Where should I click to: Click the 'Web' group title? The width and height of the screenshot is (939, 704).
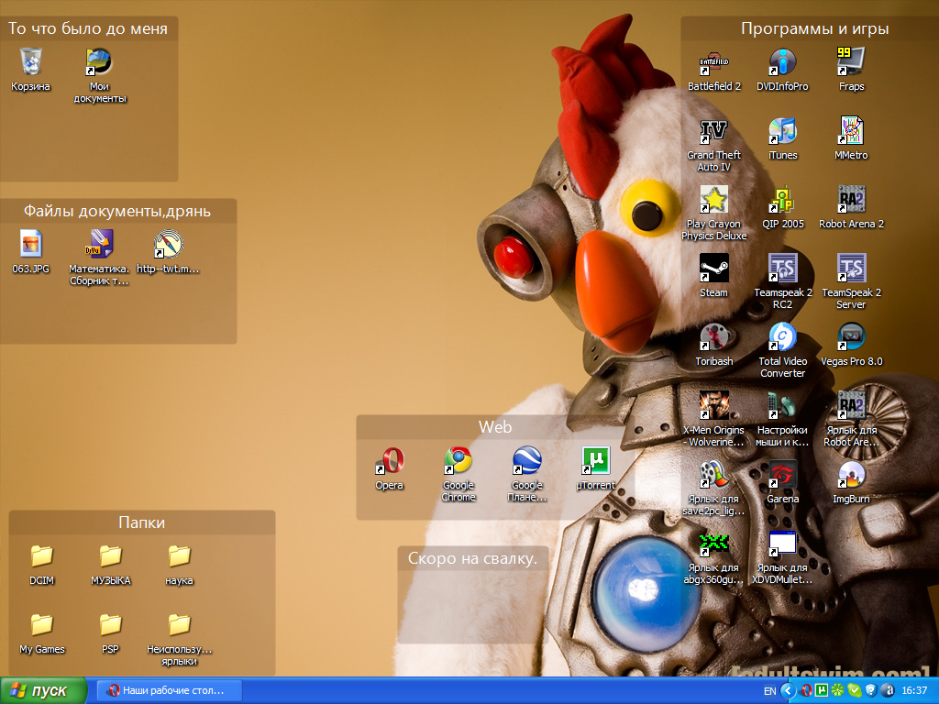[495, 427]
